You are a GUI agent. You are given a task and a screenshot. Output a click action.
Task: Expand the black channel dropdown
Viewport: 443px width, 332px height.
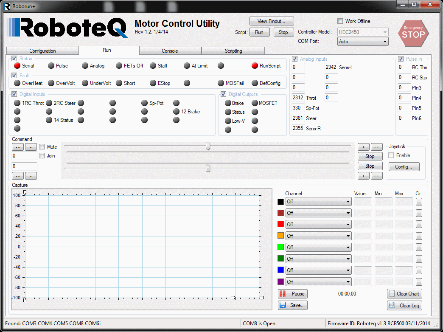(318, 202)
